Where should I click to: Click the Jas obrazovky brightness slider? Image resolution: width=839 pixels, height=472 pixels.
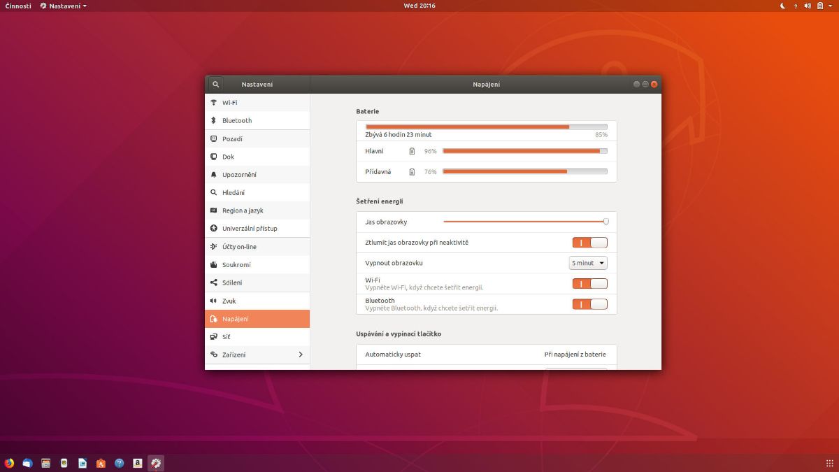point(524,222)
